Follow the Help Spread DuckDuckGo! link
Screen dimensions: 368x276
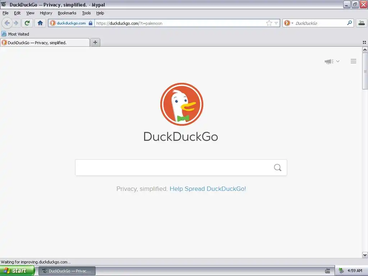pos(208,189)
